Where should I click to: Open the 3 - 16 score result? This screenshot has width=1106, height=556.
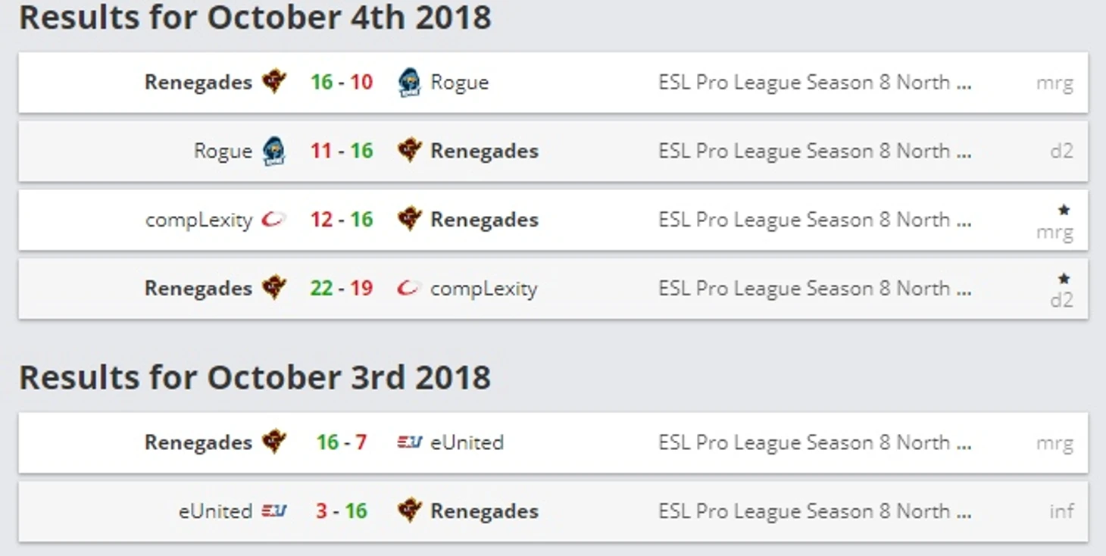tap(342, 511)
